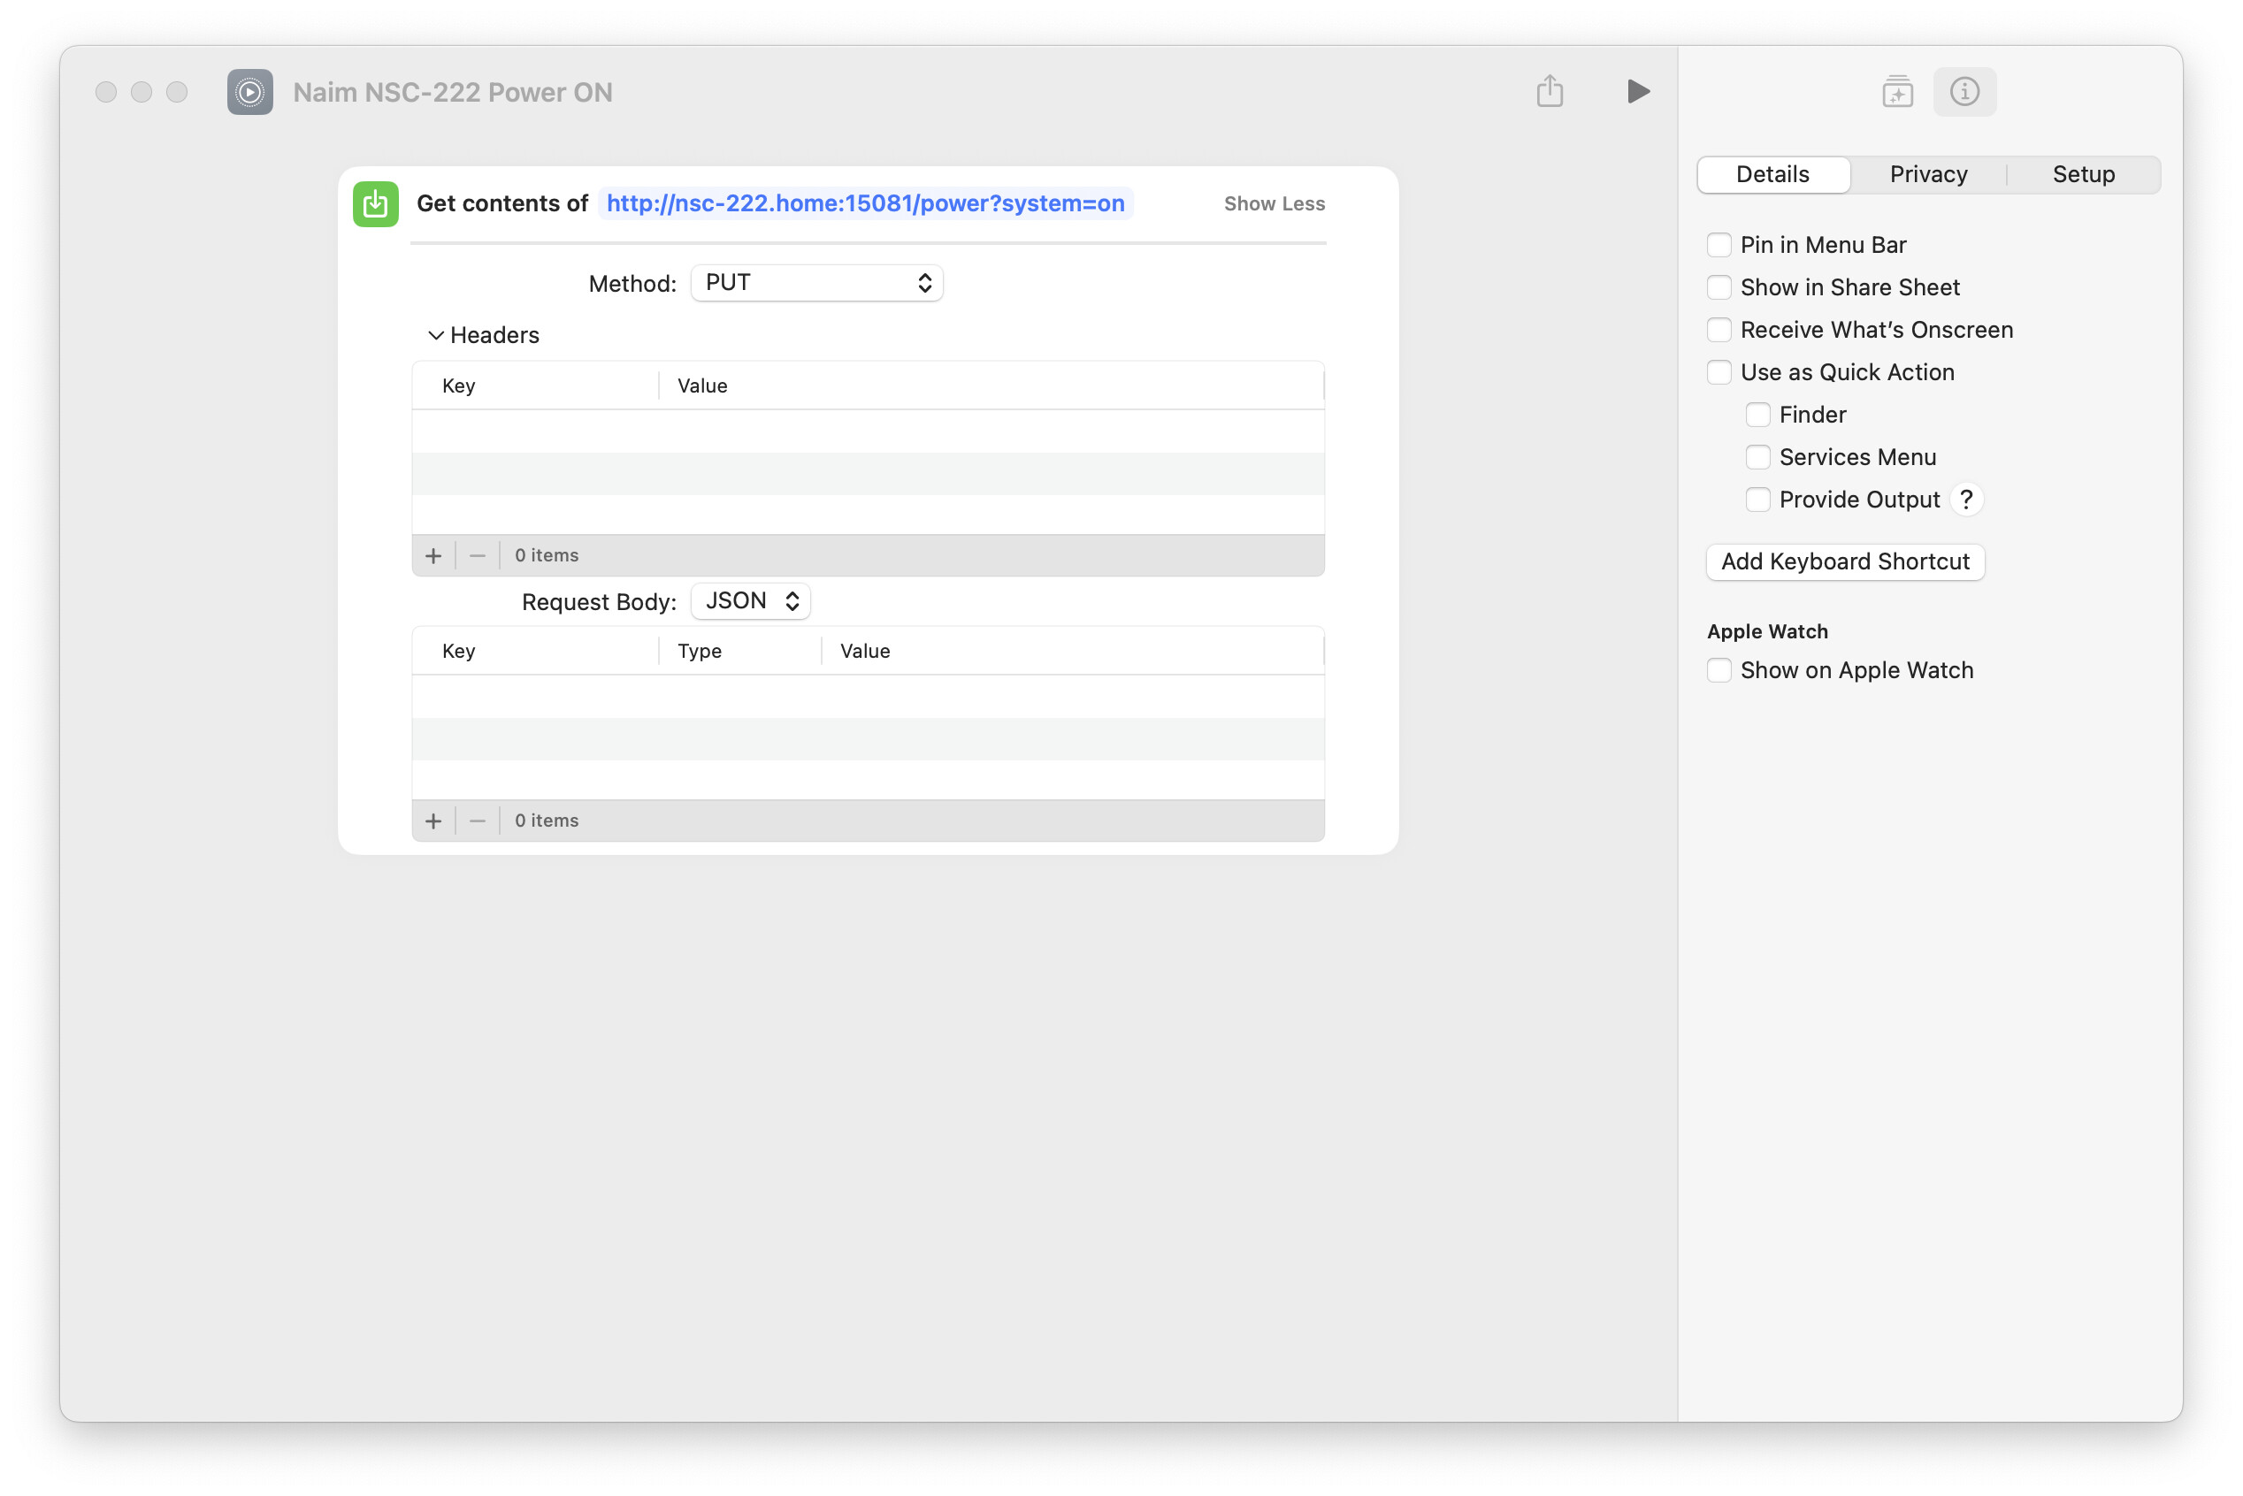
Task: Open the Request Body JSON dropdown
Action: tap(750, 601)
